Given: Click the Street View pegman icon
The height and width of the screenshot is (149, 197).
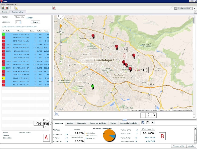Looking at the screenshot, I should [61, 26].
